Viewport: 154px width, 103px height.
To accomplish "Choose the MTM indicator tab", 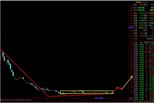I will click(21, 100).
